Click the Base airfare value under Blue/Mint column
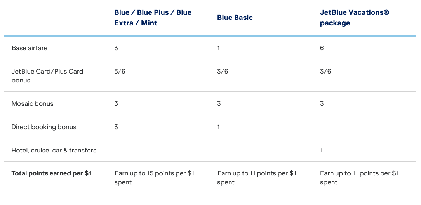This screenshot has width=421, height=205. pyautogui.click(x=116, y=48)
